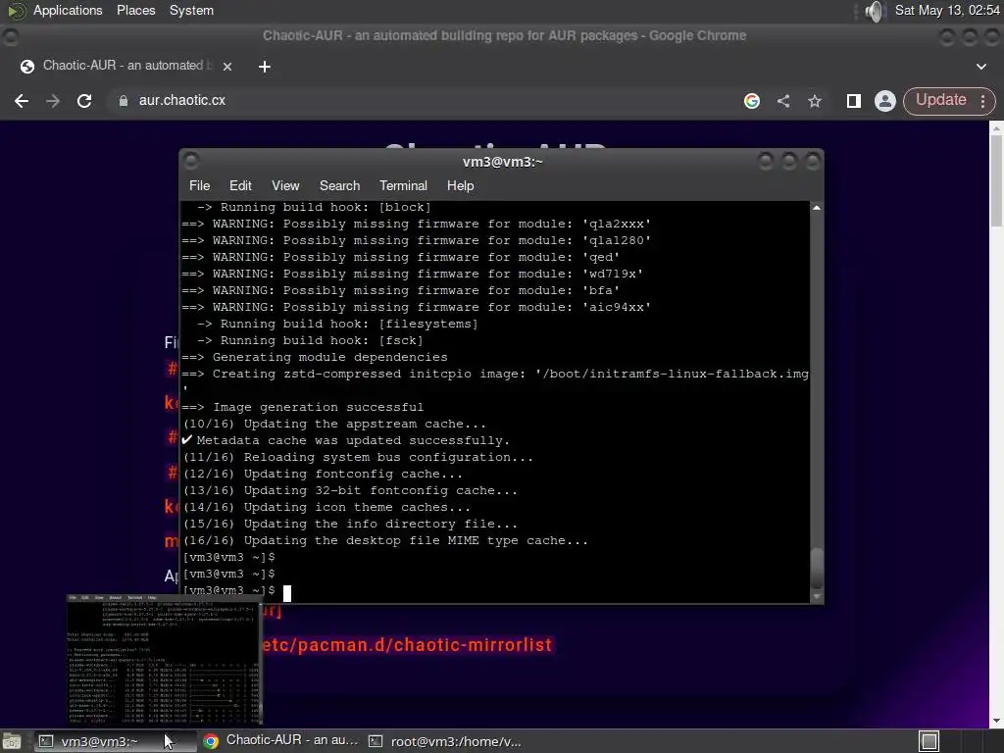Open the terminal Help menu

pyautogui.click(x=461, y=185)
